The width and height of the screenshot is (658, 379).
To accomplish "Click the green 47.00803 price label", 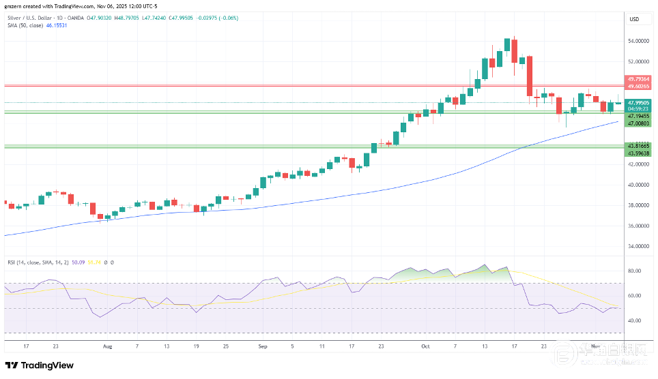I will point(640,124).
